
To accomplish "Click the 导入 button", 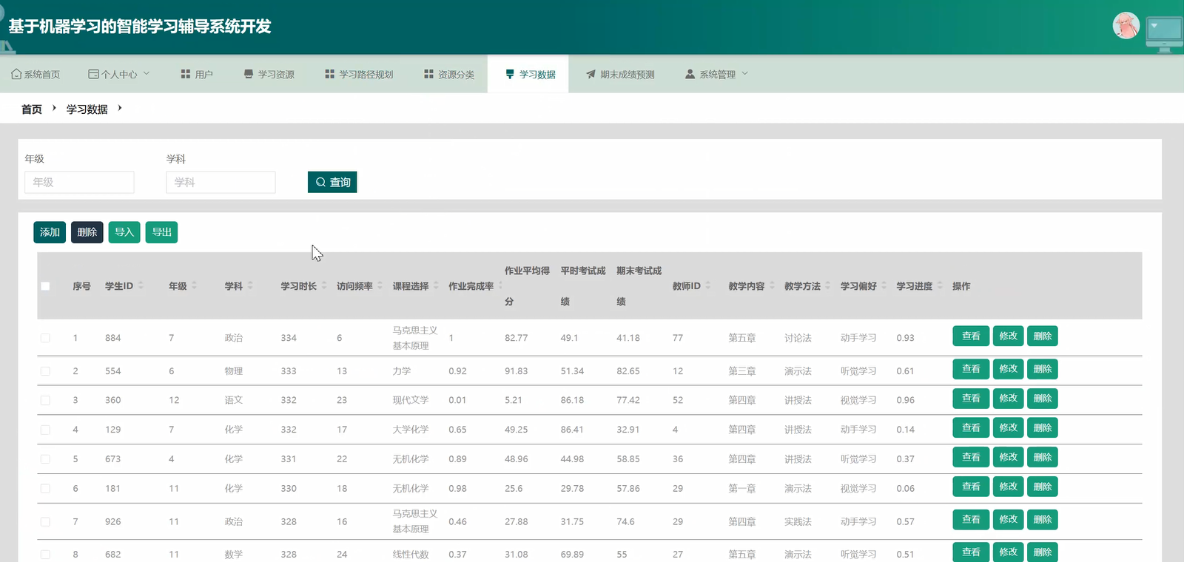I will (x=124, y=232).
